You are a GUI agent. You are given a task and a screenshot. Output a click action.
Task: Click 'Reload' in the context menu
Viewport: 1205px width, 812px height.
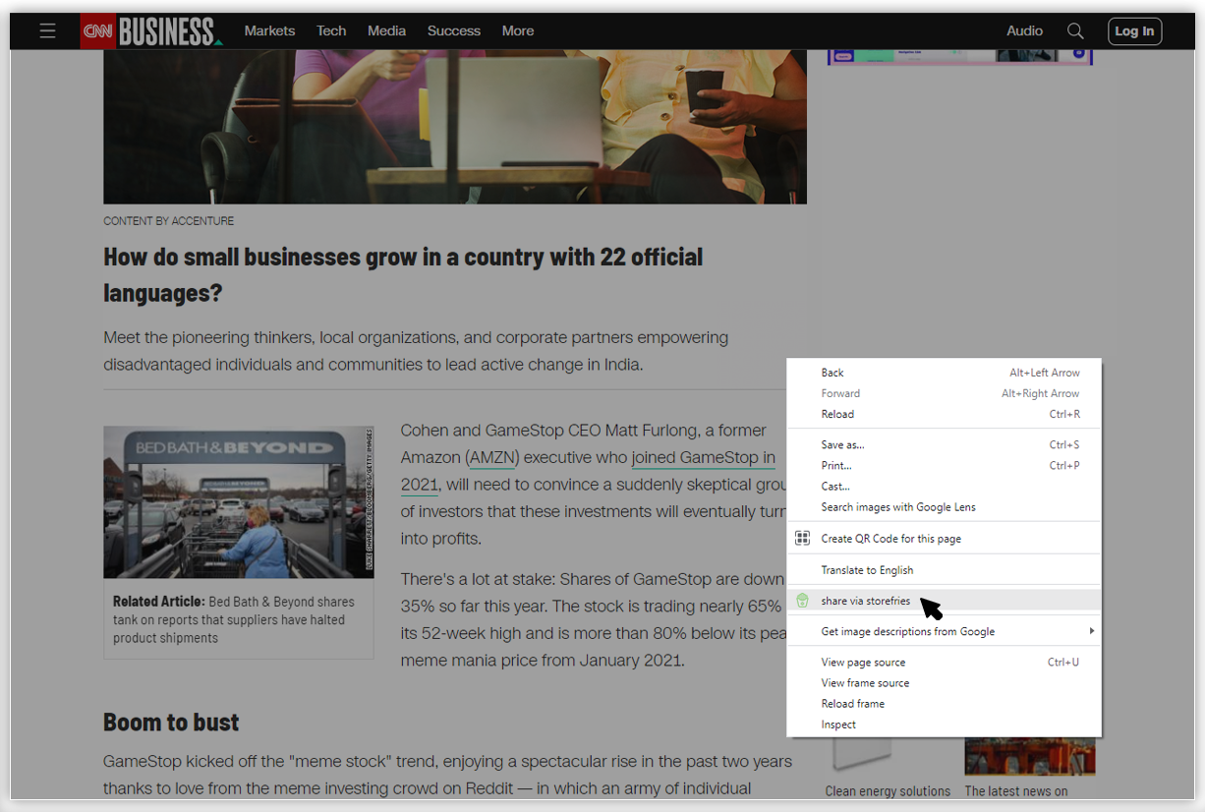click(837, 415)
